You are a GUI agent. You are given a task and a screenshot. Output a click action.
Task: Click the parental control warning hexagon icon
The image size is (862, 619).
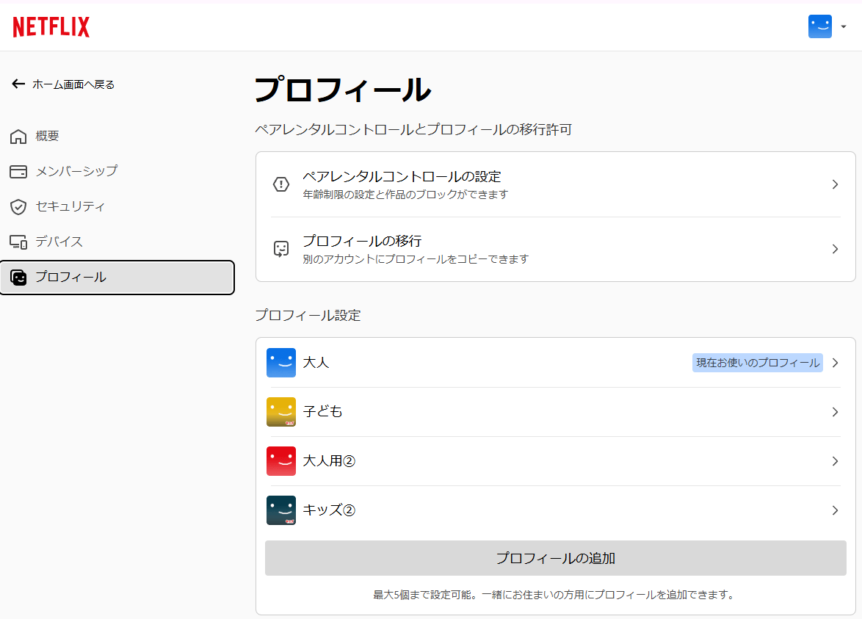[x=281, y=184]
